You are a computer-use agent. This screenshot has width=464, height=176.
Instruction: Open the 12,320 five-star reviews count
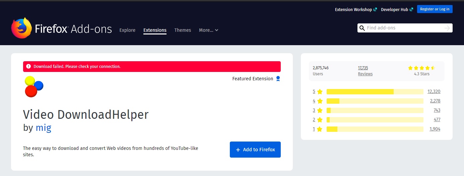434,92
